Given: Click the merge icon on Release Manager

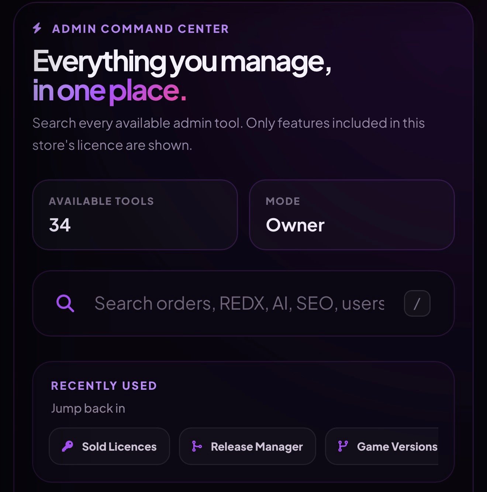Looking at the screenshot, I should pos(197,446).
